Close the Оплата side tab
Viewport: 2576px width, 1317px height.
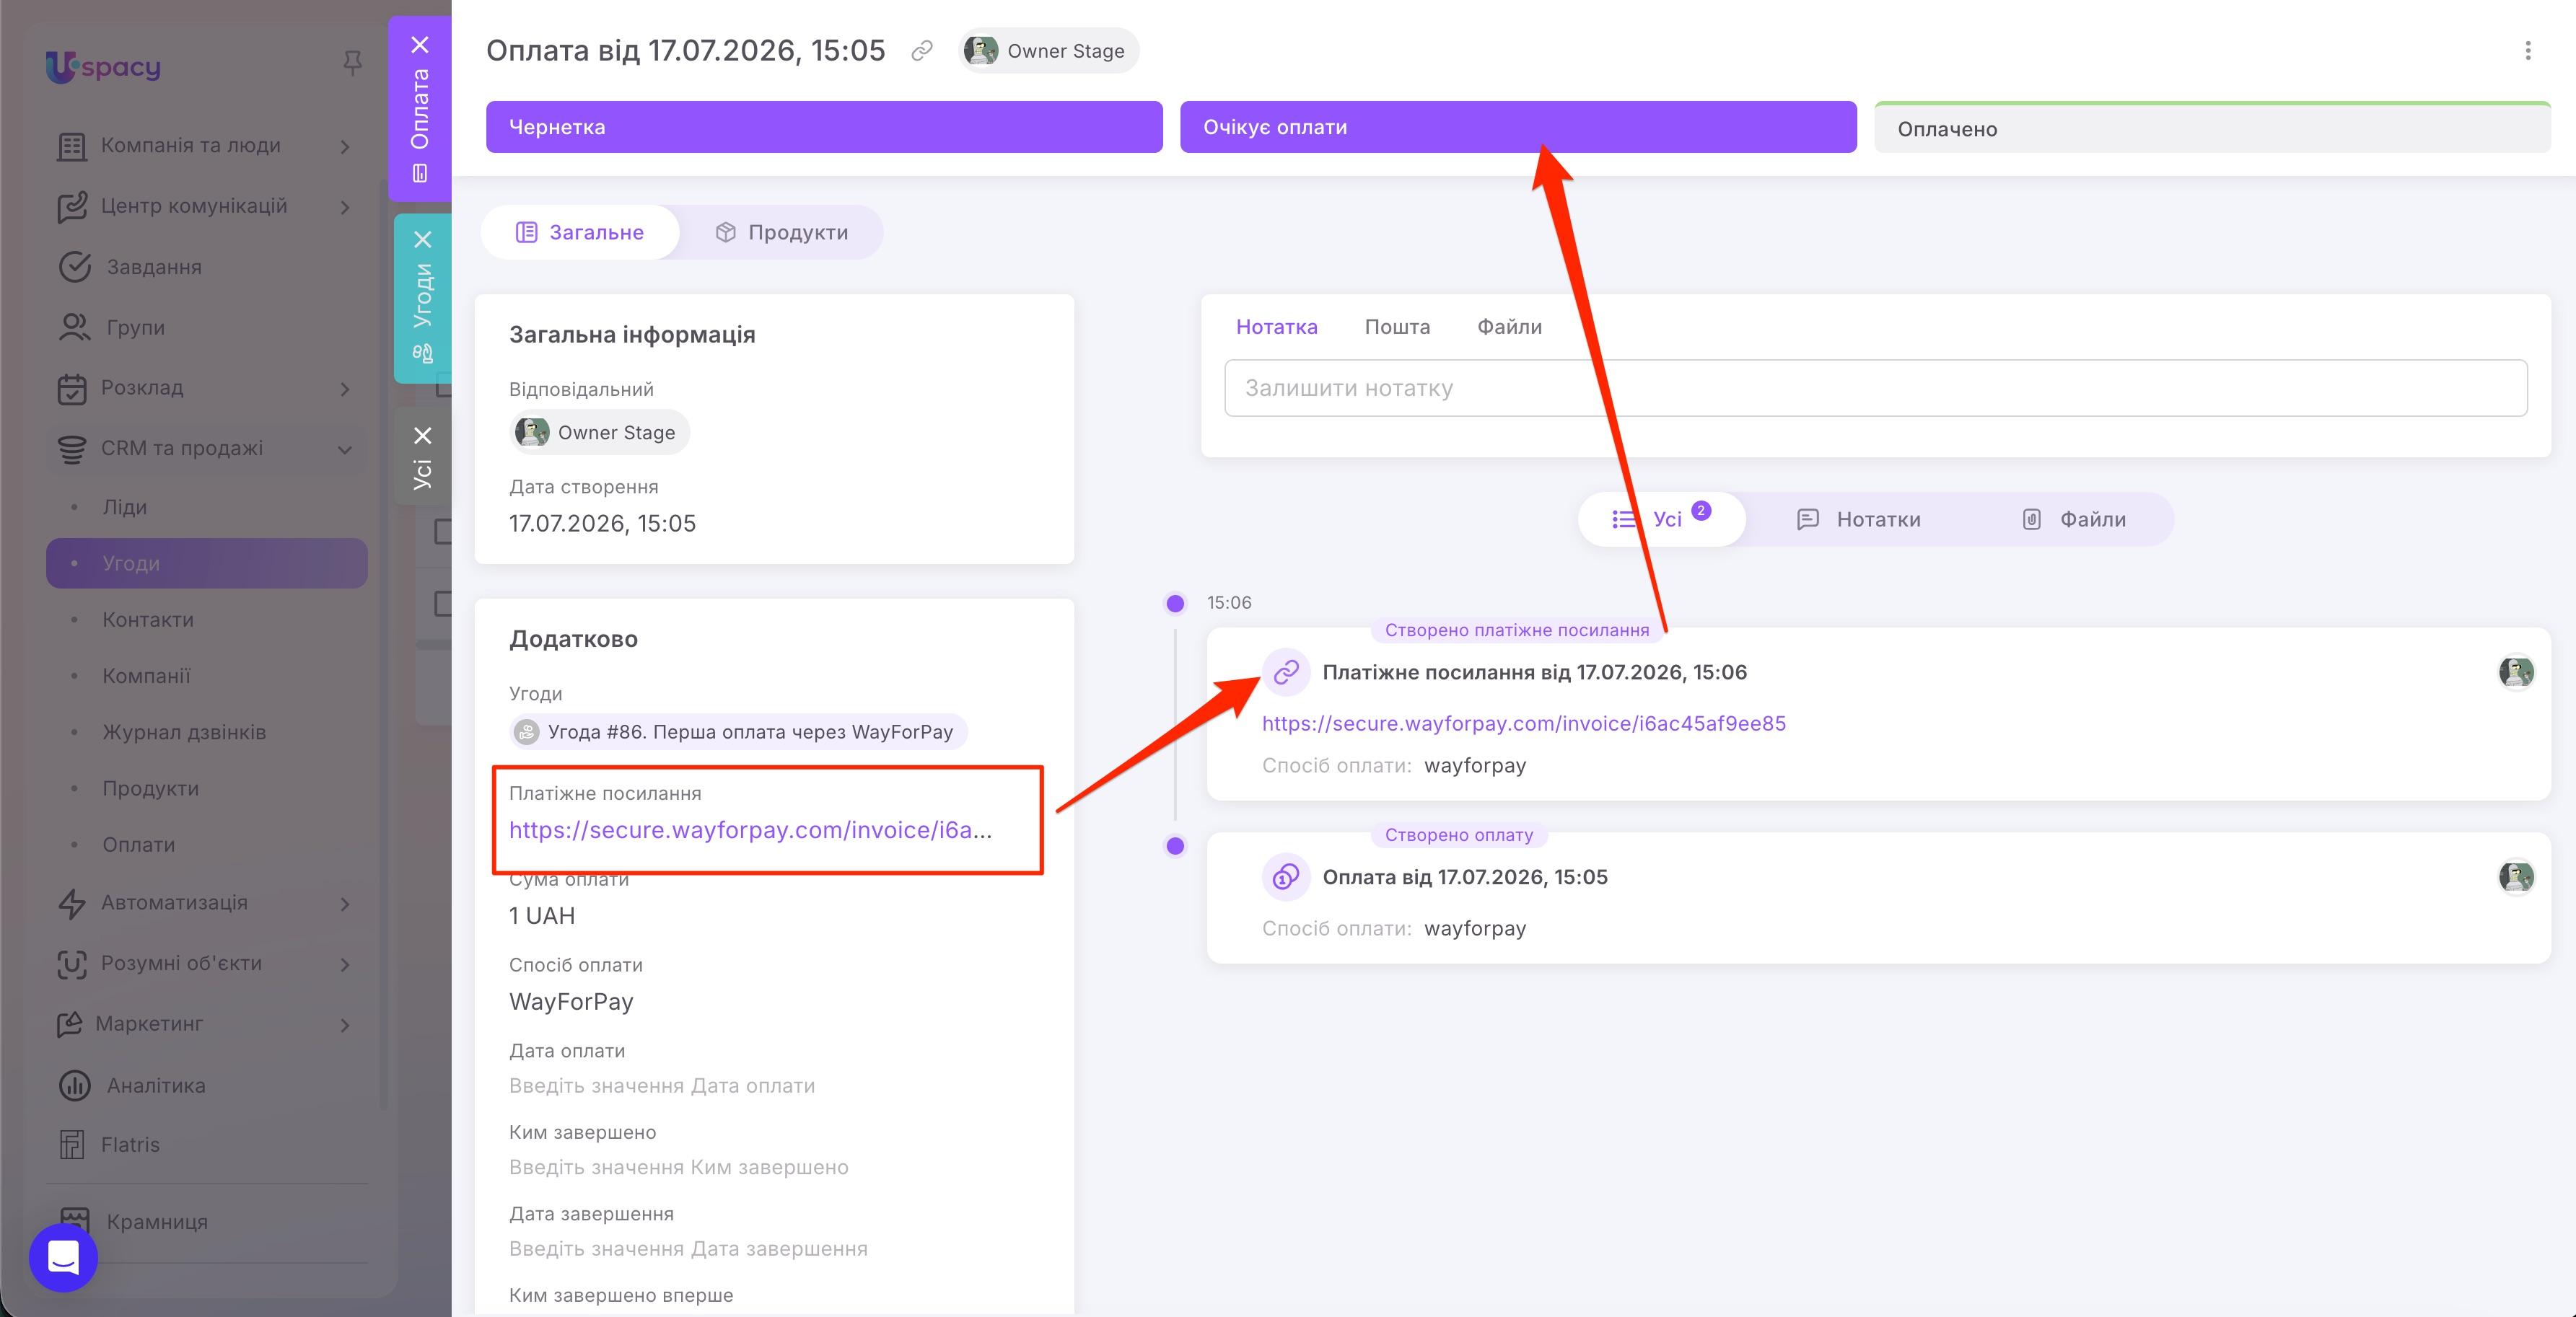click(x=420, y=44)
